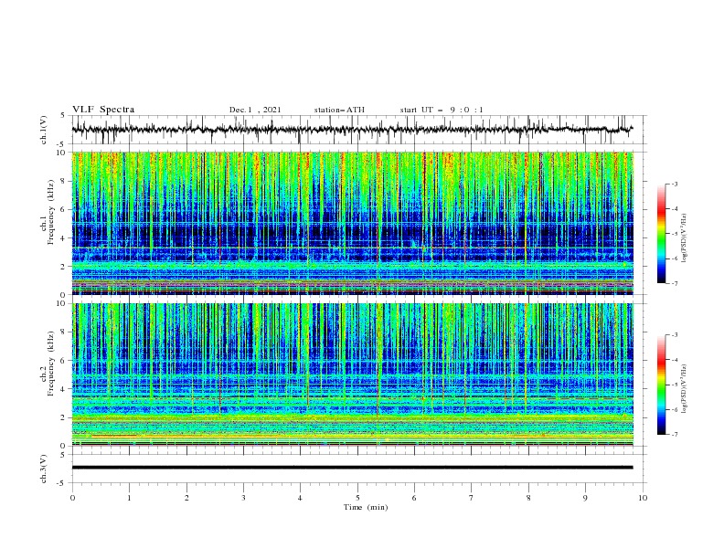Image resolution: width=724 pixels, height=559 pixels.
Task: Click the "ch.1(V)" axis label
Action: (44, 130)
